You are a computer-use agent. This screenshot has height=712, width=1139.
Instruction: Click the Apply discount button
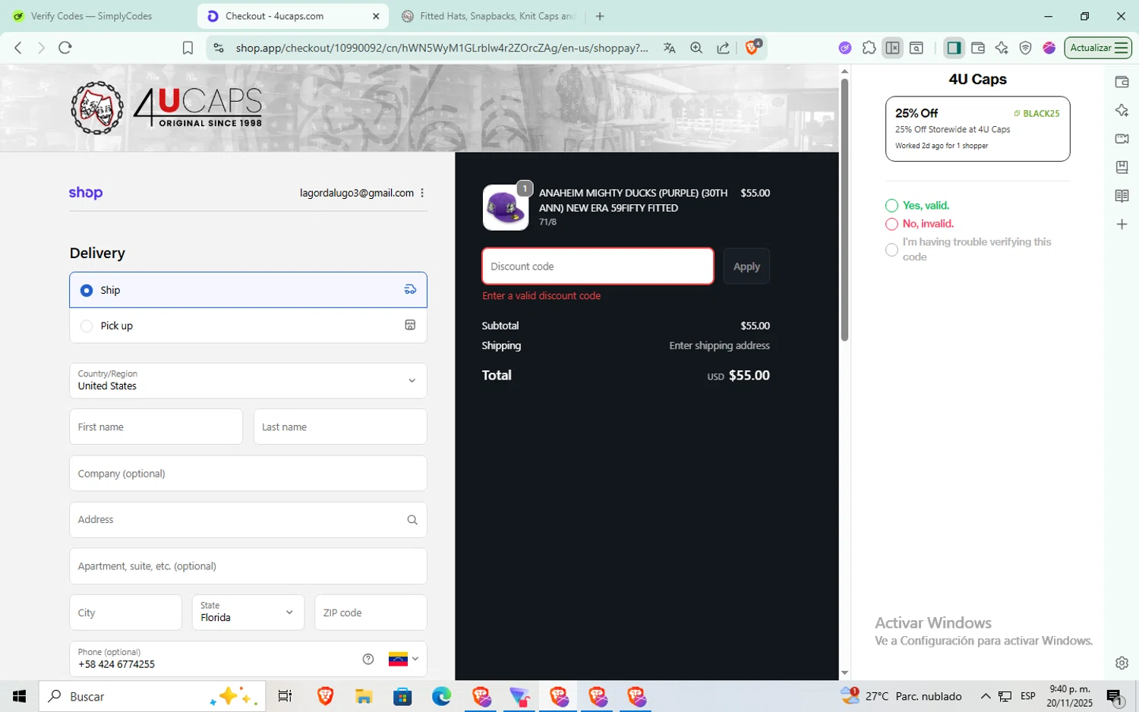[x=746, y=266]
